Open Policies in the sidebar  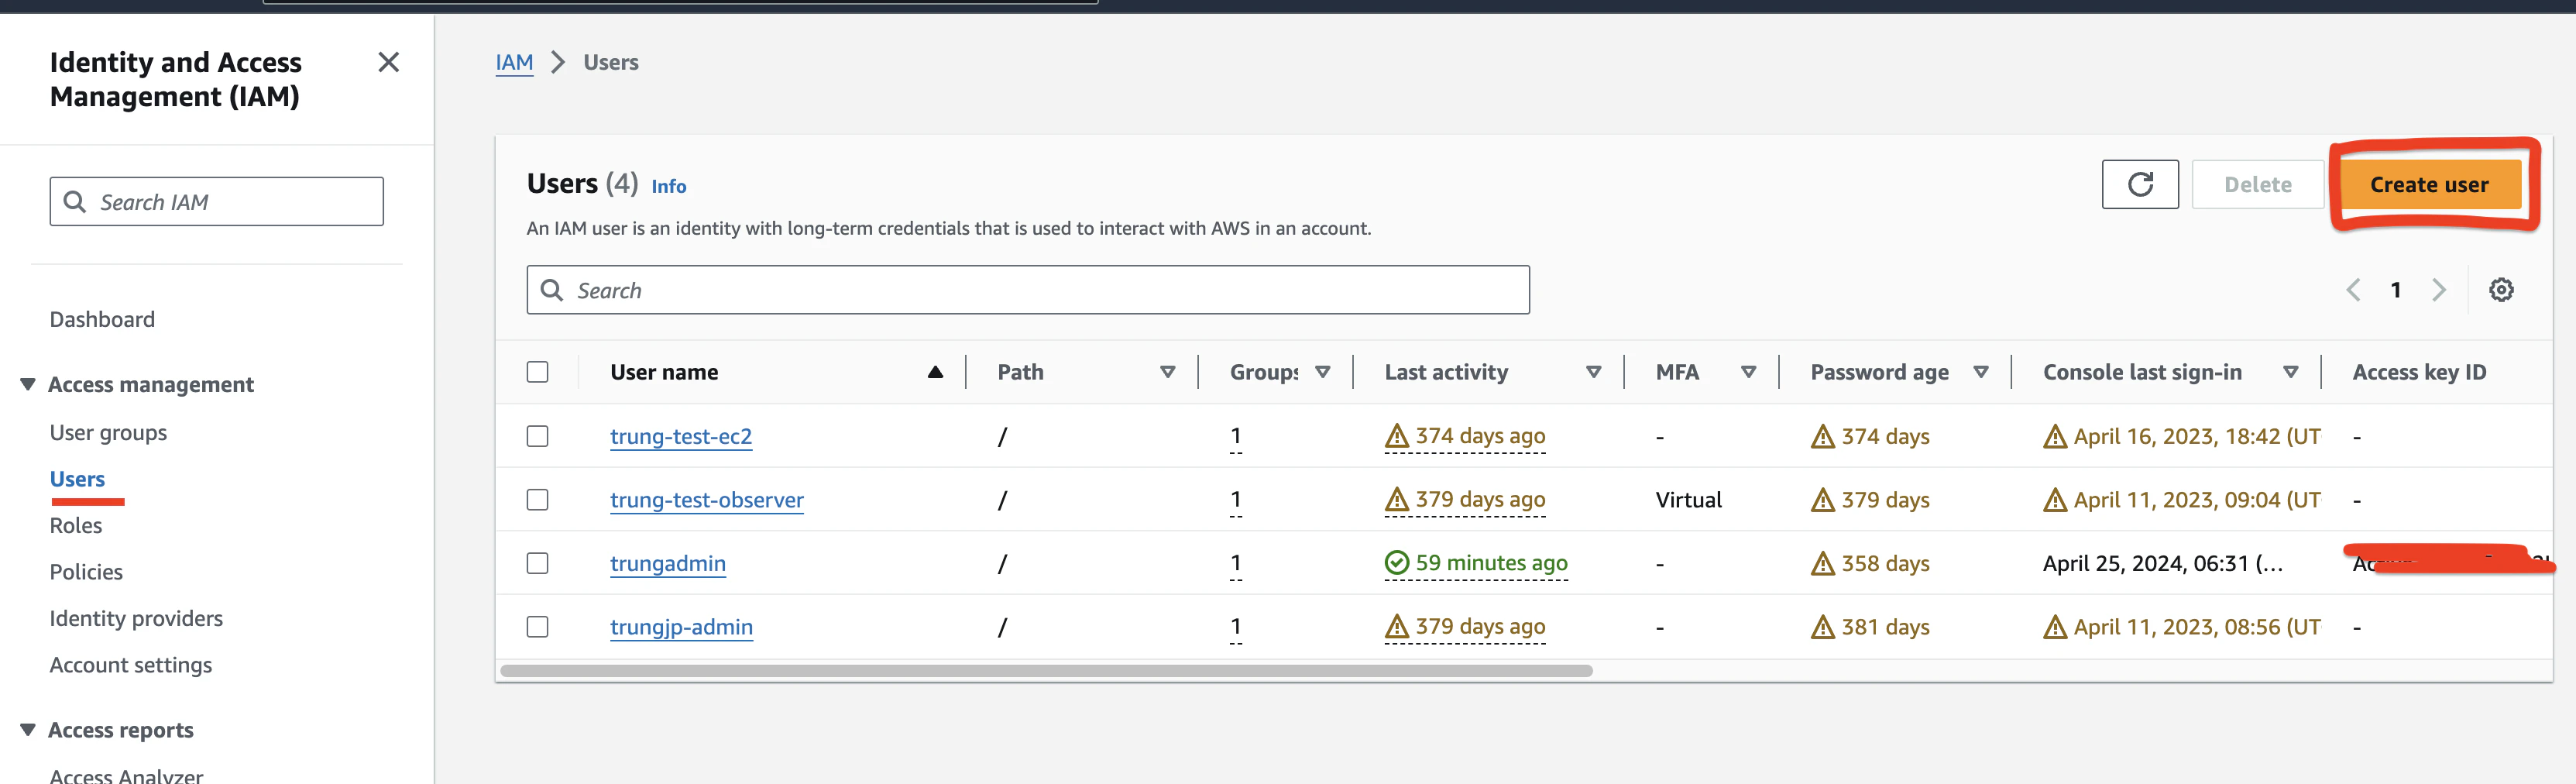[86, 572]
